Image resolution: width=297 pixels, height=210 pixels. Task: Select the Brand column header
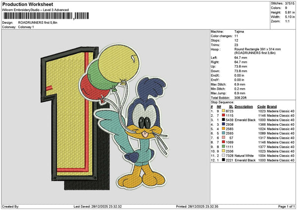click(272, 106)
